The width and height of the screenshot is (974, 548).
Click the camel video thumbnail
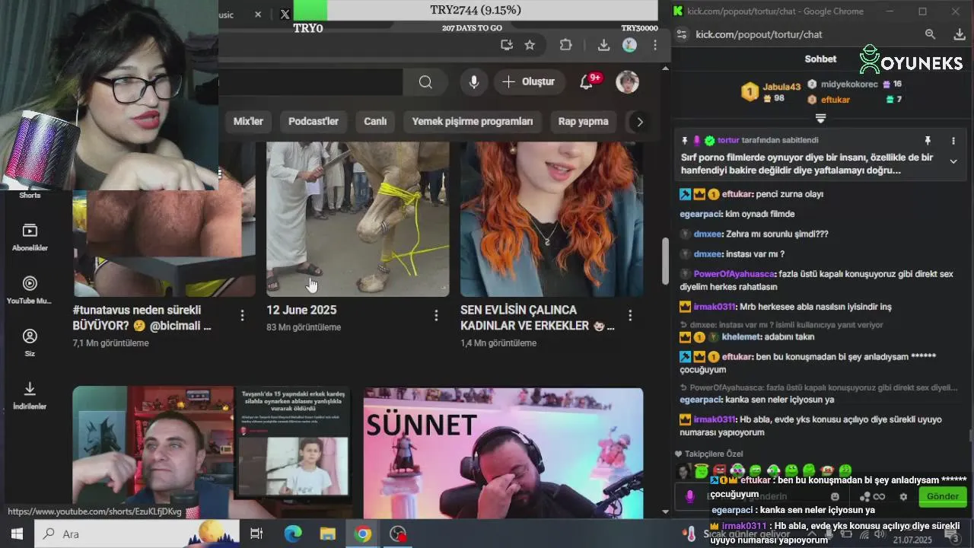[x=358, y=219]
